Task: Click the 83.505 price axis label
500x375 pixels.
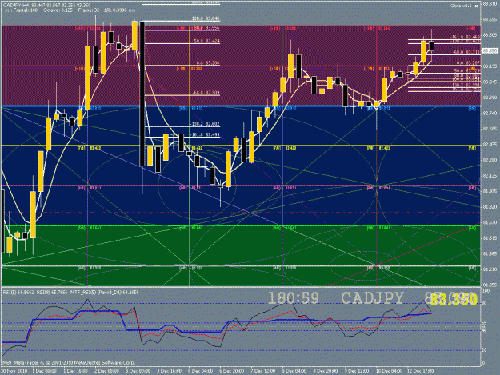Action: pyautogui.click(x=490, y=35)
